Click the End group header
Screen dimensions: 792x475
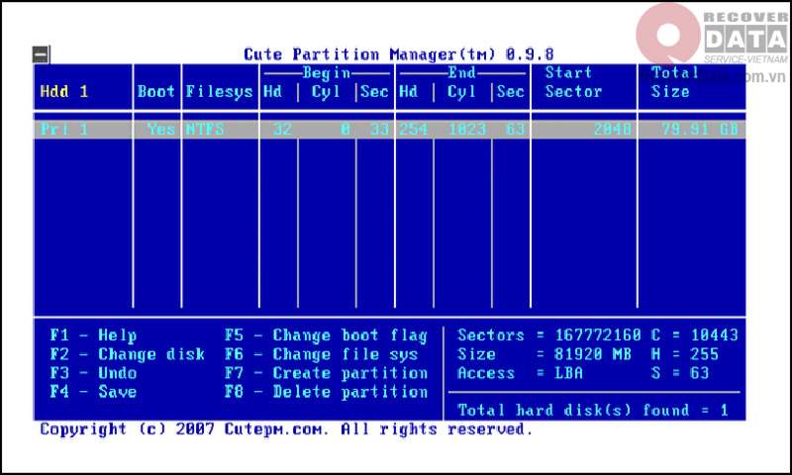(x=461, y=72)
